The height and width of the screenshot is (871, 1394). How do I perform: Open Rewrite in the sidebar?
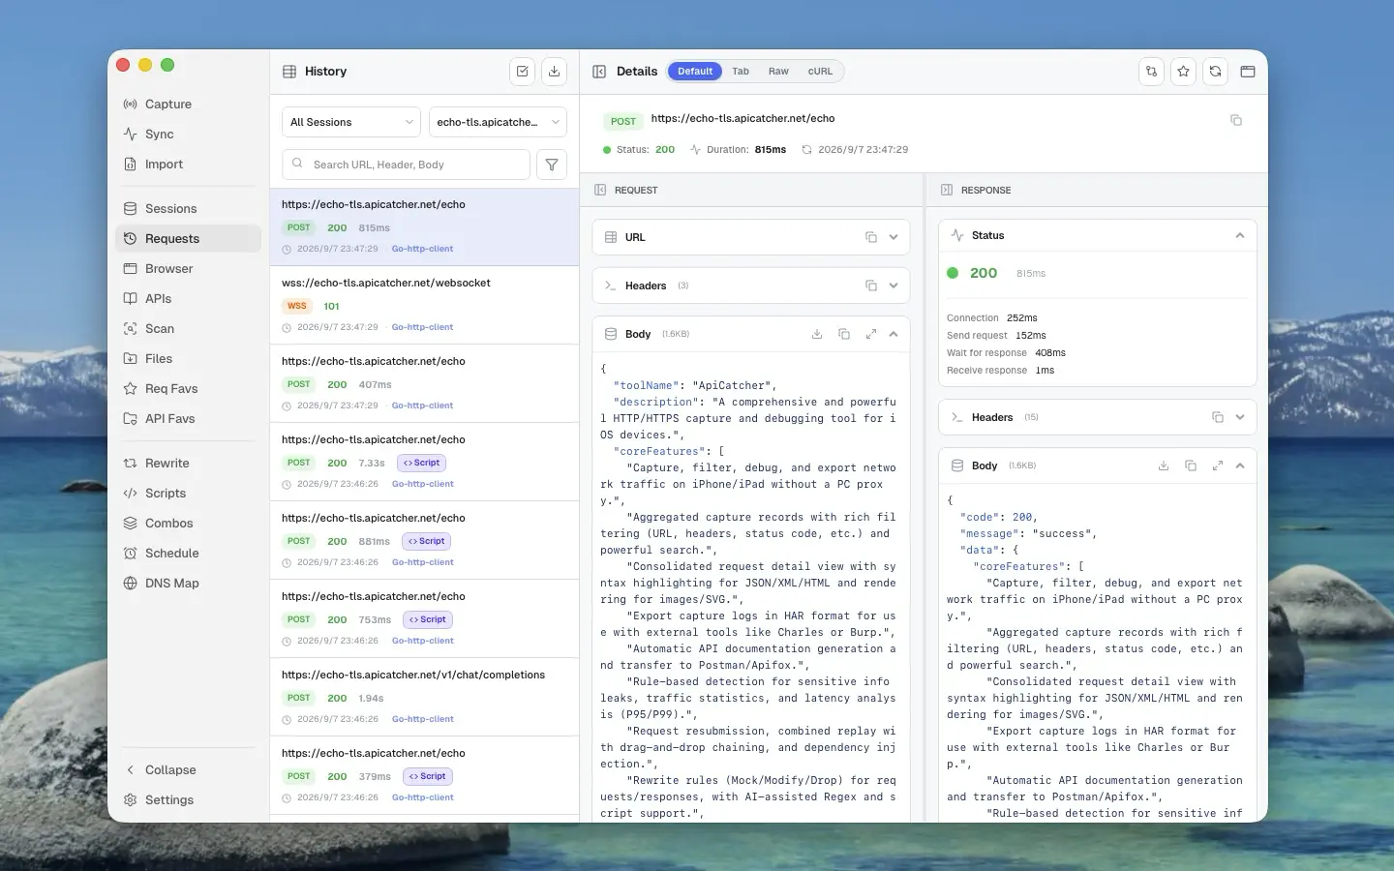click(188, 464)
